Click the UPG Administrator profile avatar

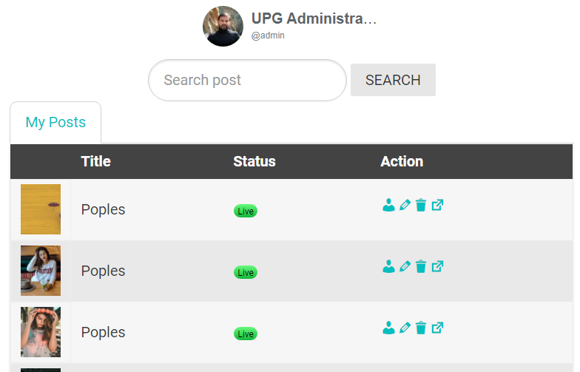coord(223,27)
